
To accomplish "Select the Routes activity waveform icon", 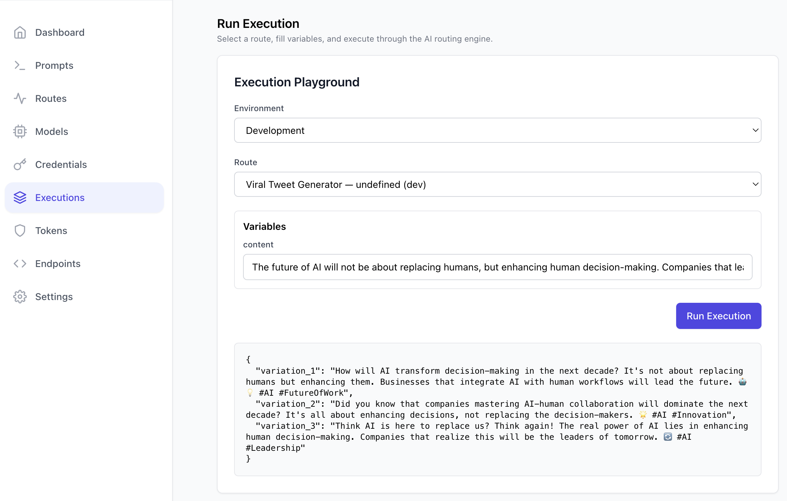I will [20, 98].
